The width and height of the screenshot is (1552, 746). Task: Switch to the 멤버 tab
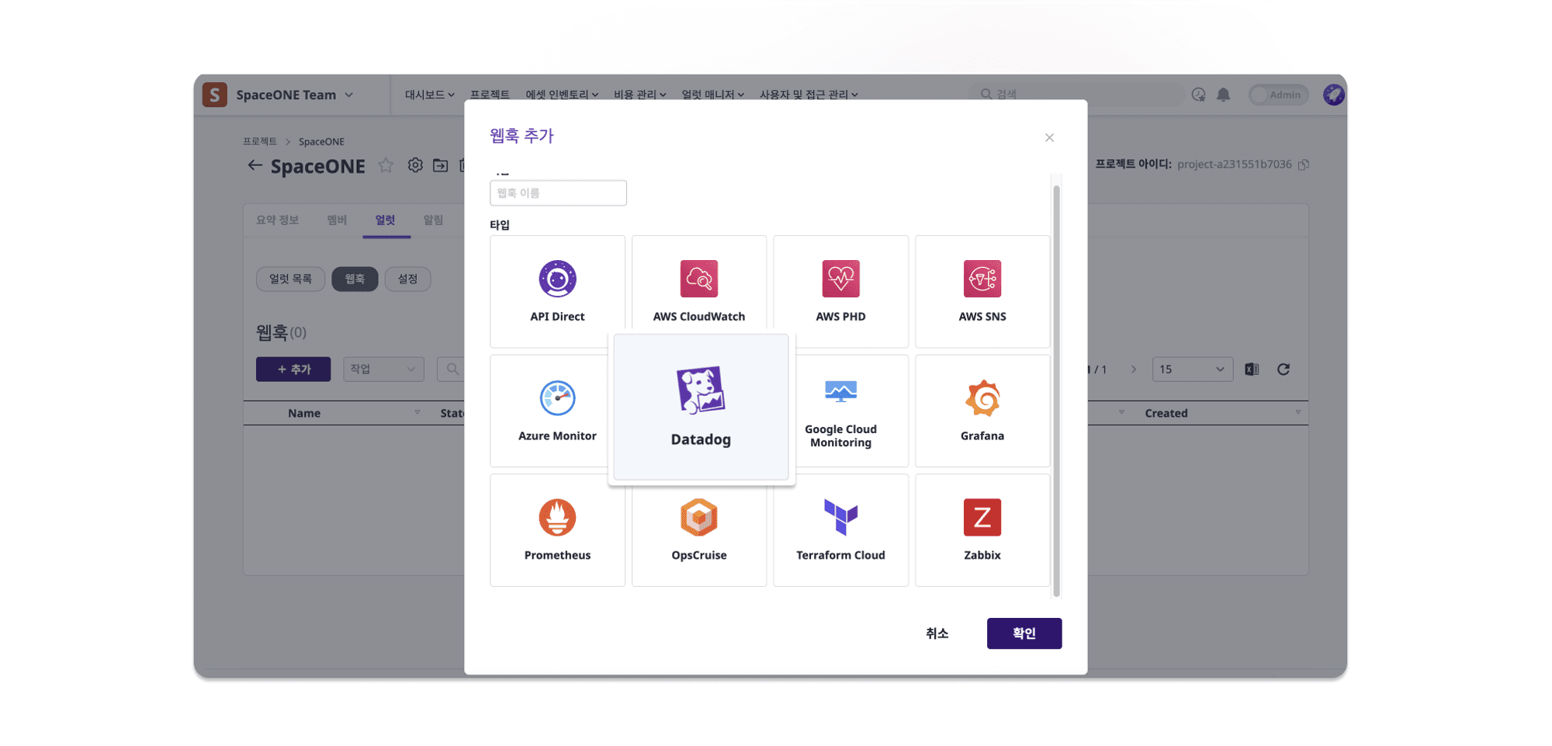point(337,220)
